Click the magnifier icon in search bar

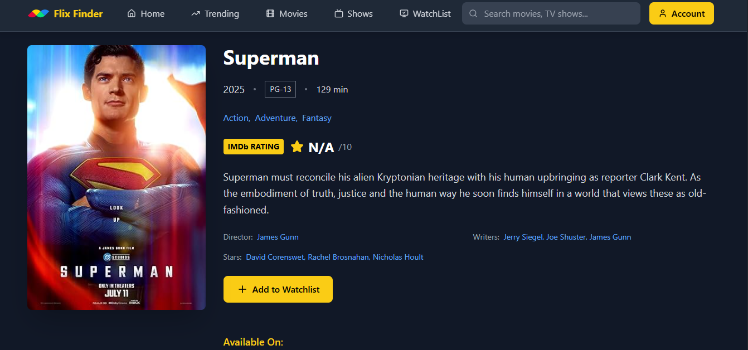tap(473, 13)
